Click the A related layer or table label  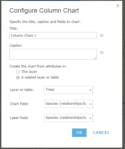(x=40, y=77)
